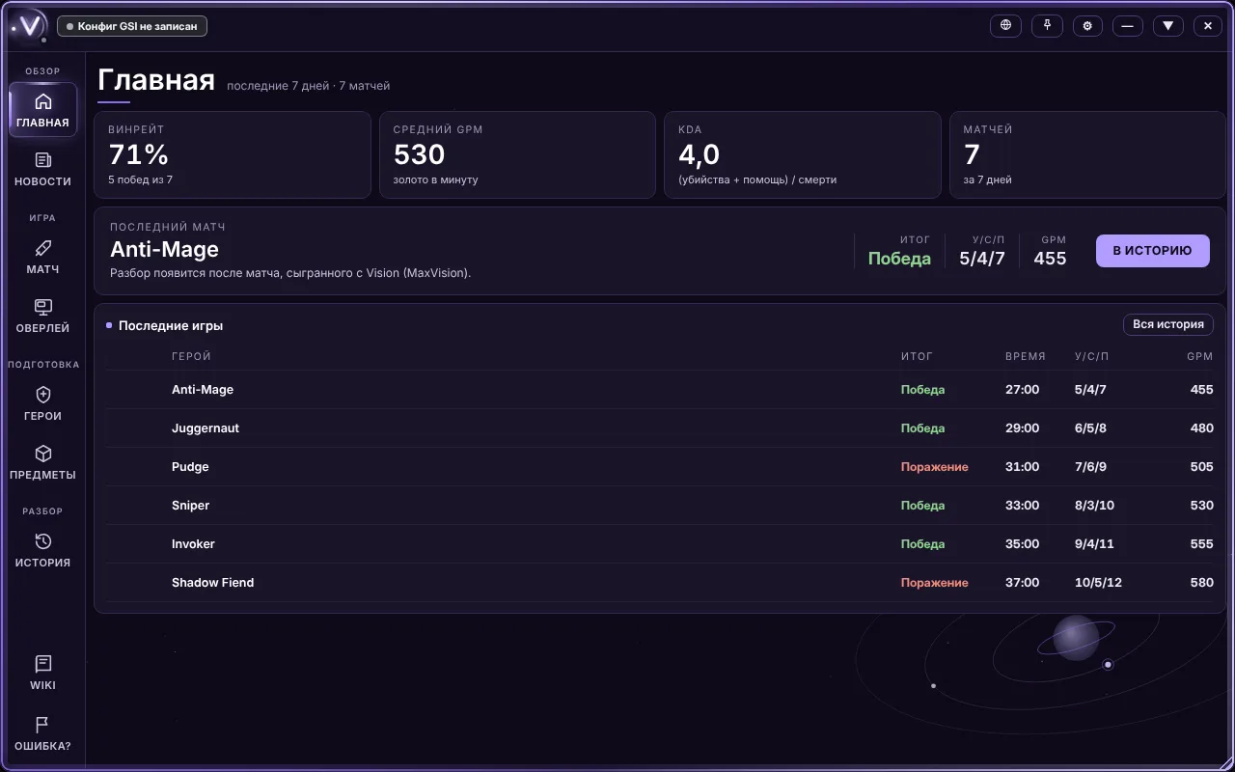
Task: Toggle the pin window icon
Action: [x=1047, y=26]
